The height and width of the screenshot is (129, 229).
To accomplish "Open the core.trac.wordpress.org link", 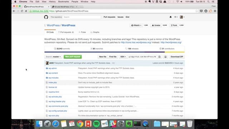I will (136, 42).
